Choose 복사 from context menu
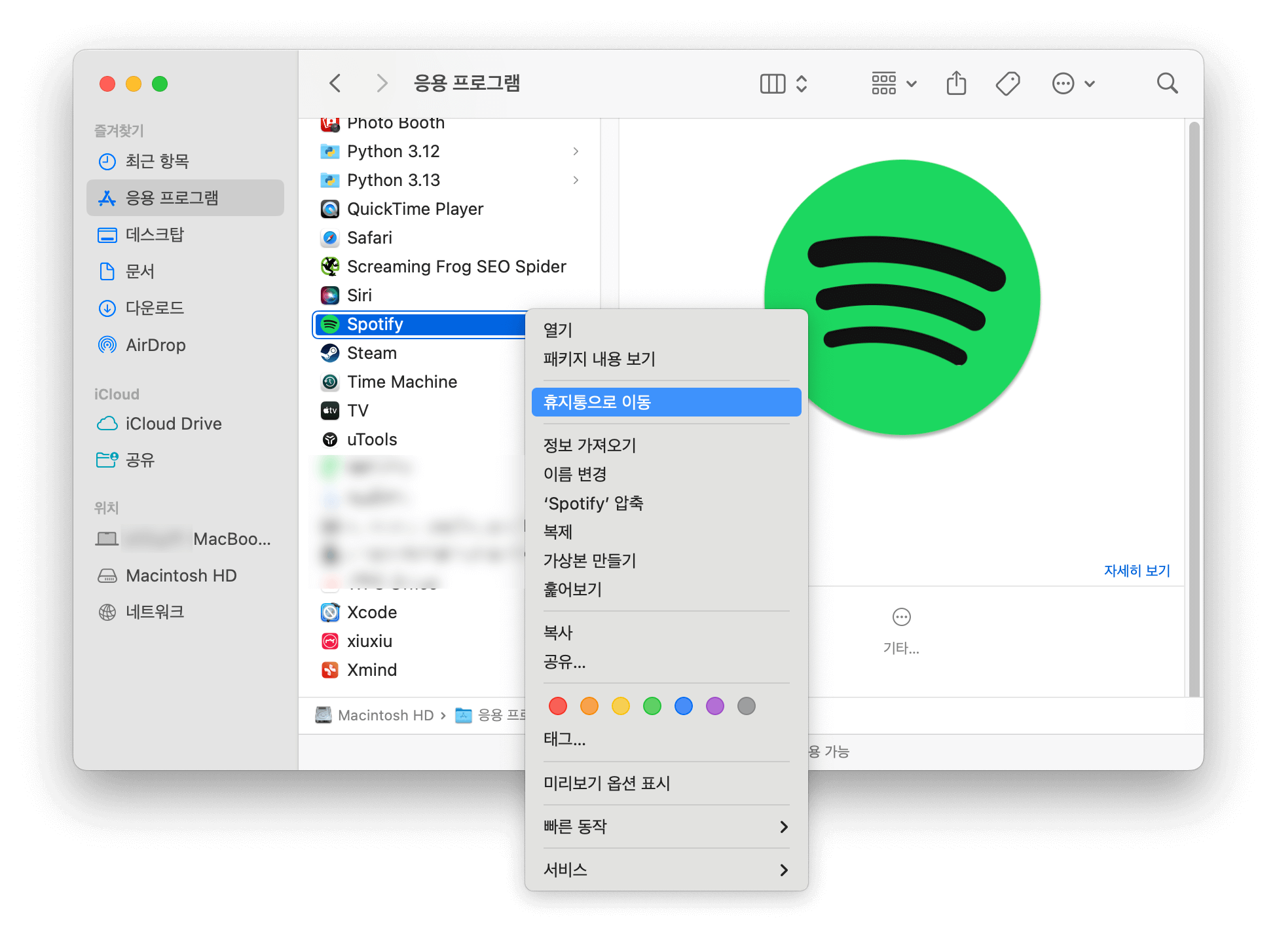This screenshot has height=926, width=1277. point(667,633)
